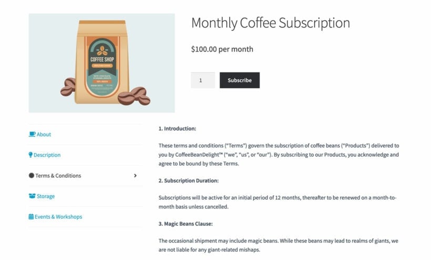
Task: Click the chevron arrow on Terms & Conditions tab
Action: 135,176
